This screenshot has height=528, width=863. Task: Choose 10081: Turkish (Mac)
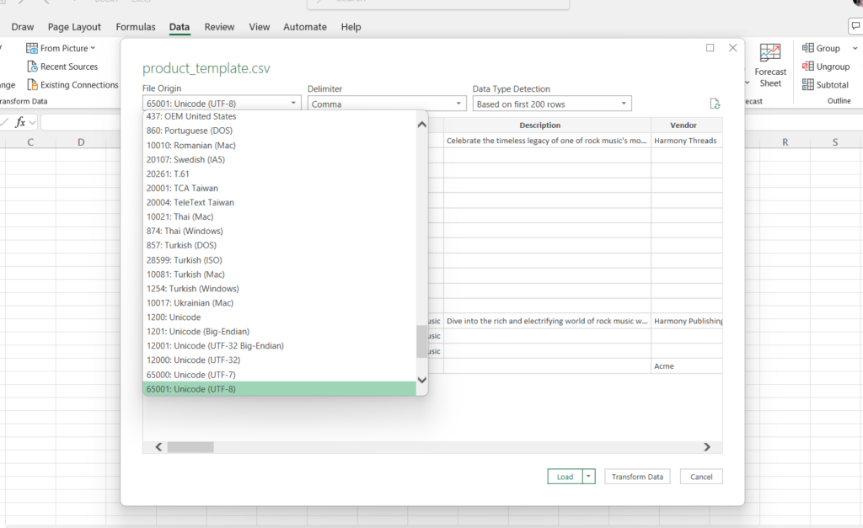pos(280,274)
